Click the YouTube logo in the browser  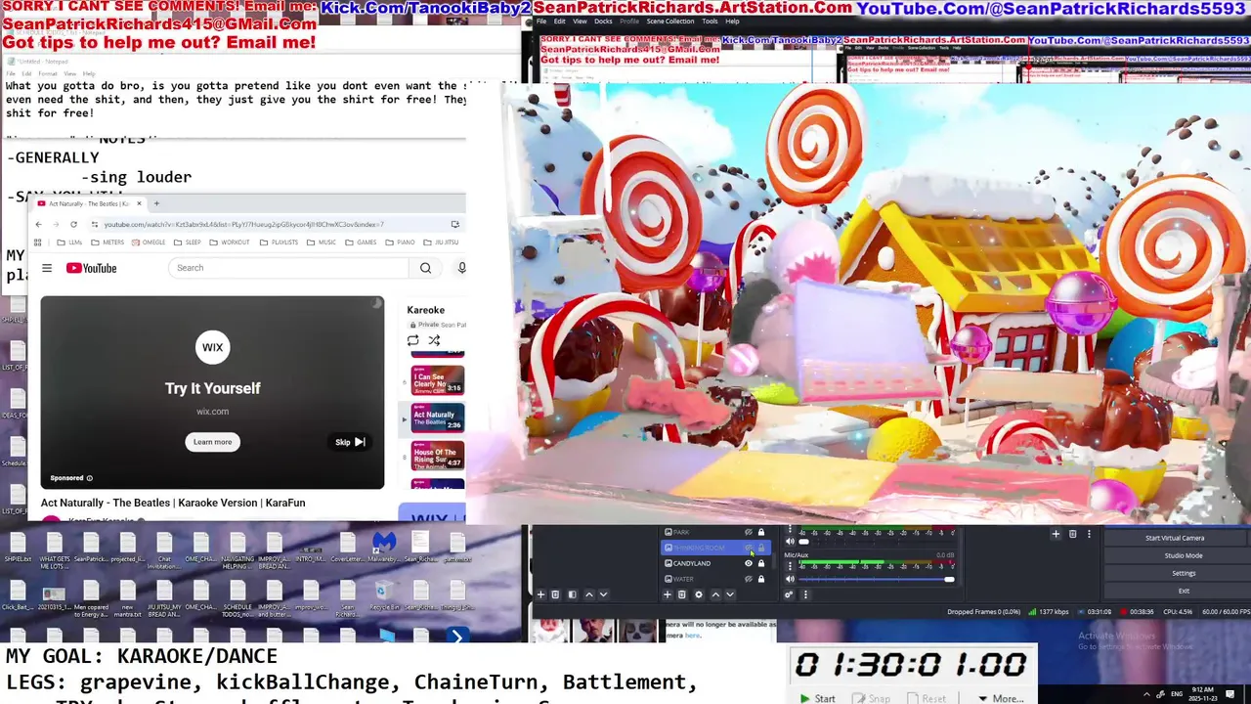[91, 268]
